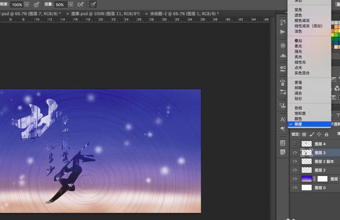Open the Histogram panel icon
This screenshot has width=340, height=220.
(283, 55)
